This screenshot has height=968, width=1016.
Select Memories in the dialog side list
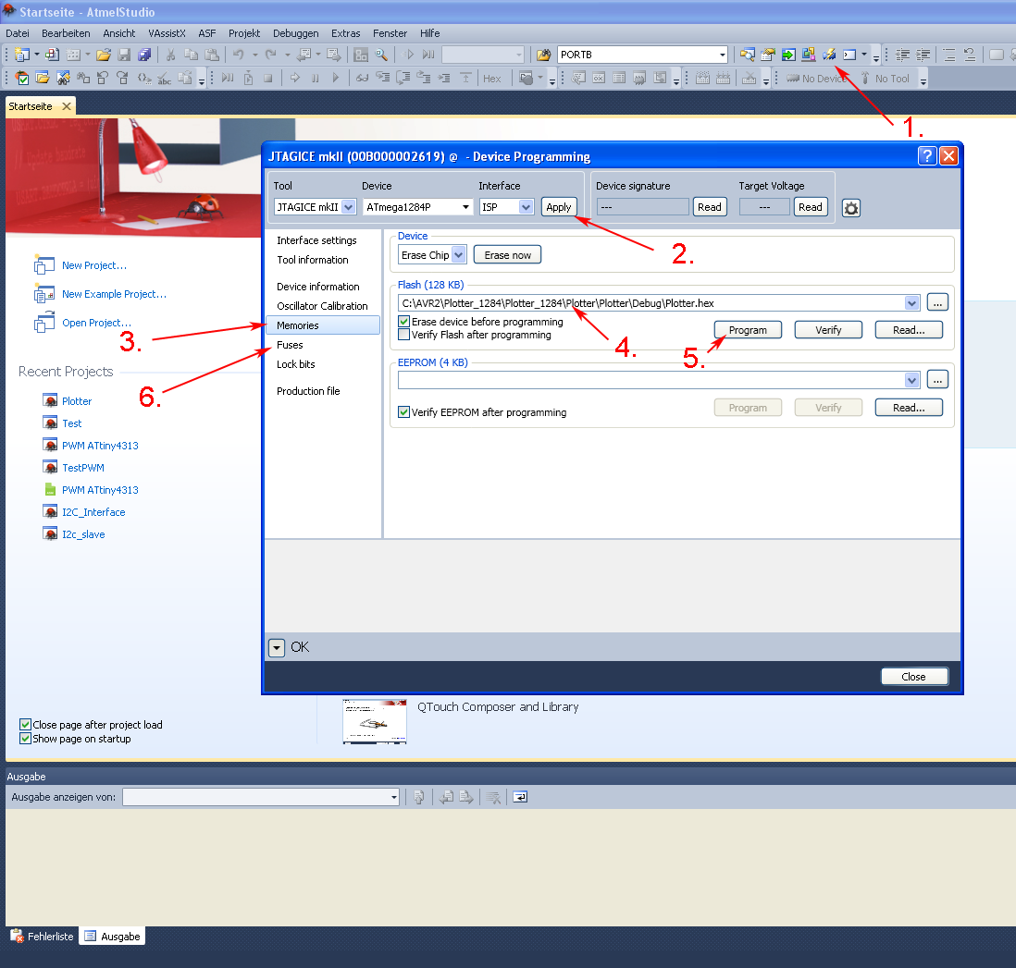click(323, 325)
